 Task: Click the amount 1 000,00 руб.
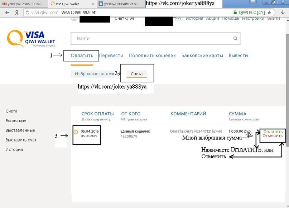coord(240,131)
